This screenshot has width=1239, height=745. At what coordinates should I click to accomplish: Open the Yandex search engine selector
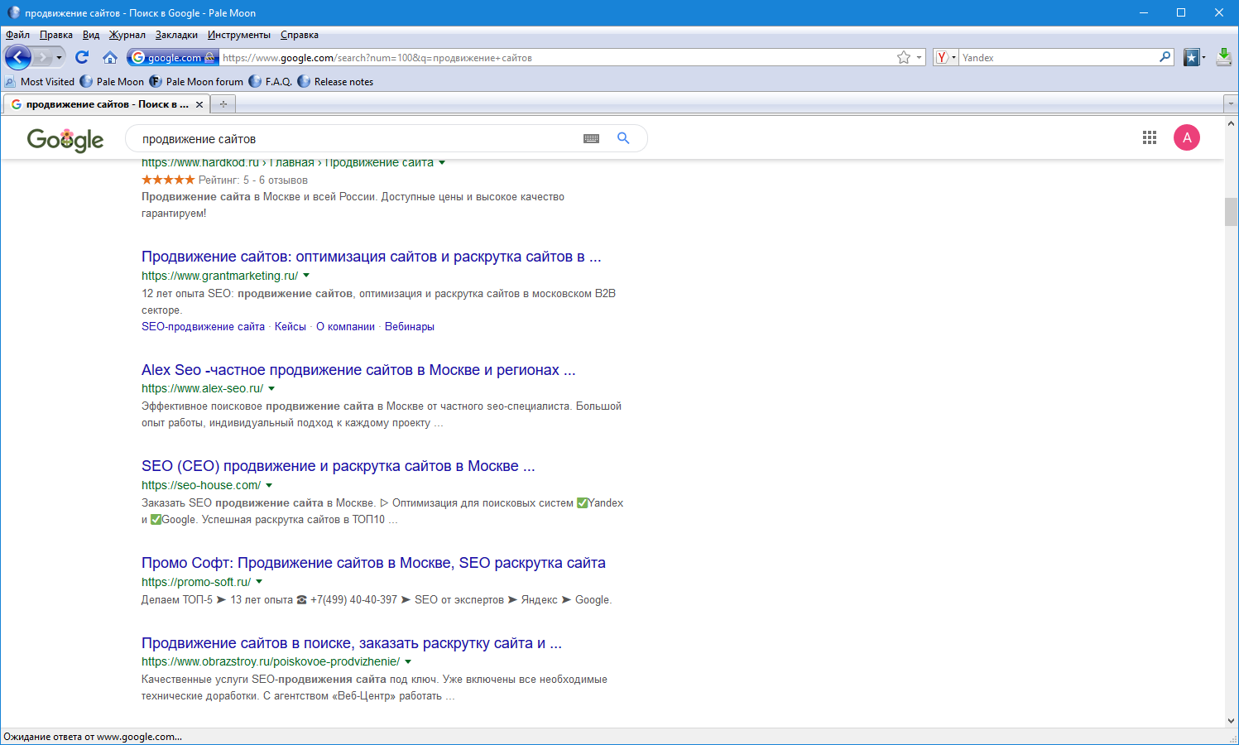pos(945,57)
